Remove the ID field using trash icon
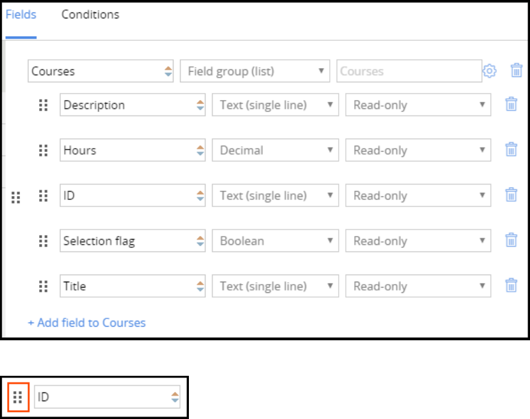Viewport: 530px width, 419px height. pos(511,195)
